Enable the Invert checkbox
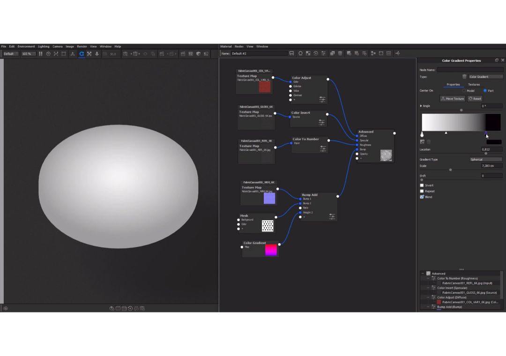 click(422, 185)
